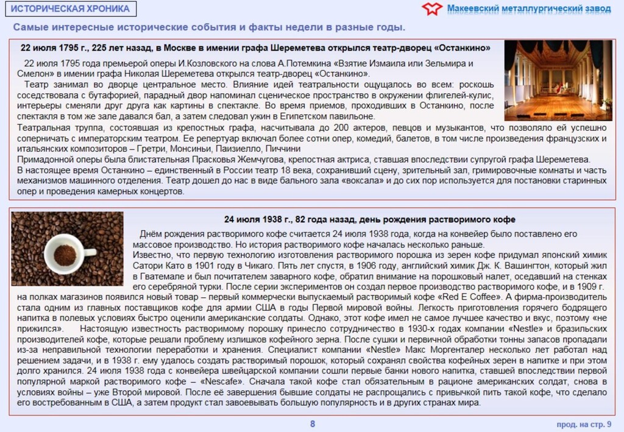Click the text 'Взятие Измаила или Зельмира и'
This screenshot has width=624, height=432.
[x=405, y=63]
